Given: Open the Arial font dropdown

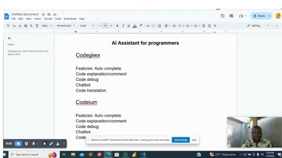Looking at the screenshot, I should coord(87,25).
